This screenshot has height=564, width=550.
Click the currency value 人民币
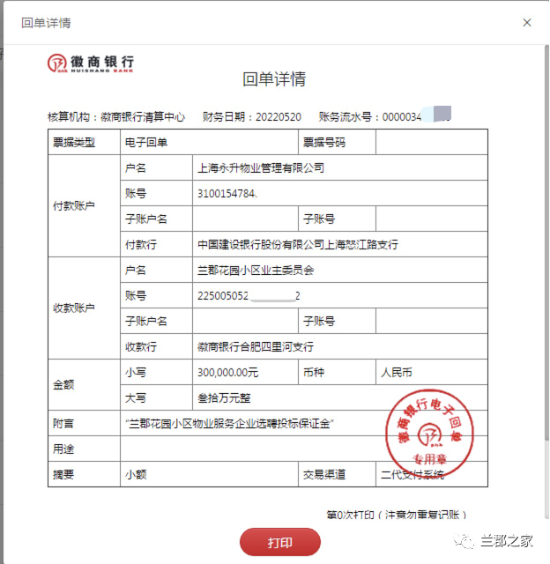coord(397,372)
